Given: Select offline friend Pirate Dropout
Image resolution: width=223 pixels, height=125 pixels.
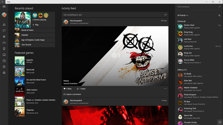Looking at the screenshot, I should pos(199,96).
